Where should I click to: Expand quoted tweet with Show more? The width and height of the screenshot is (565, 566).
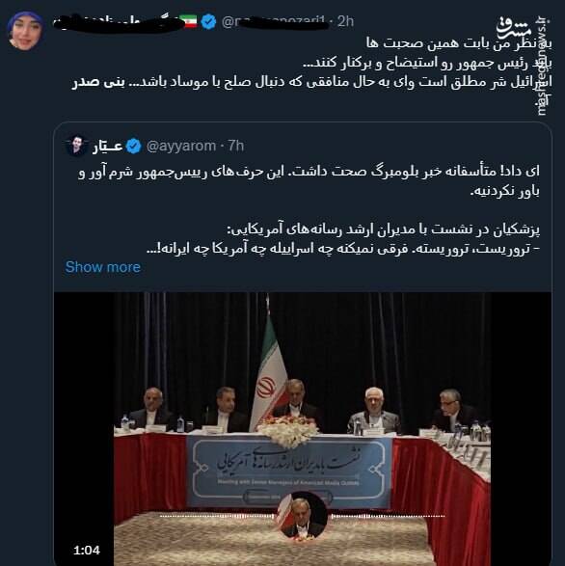(x=103, y=267)
